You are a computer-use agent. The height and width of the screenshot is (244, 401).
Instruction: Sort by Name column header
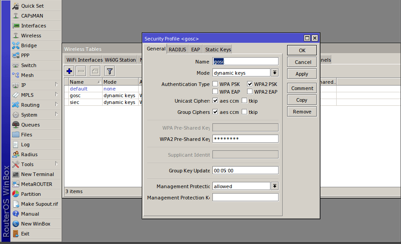click(x=86, y=82)
